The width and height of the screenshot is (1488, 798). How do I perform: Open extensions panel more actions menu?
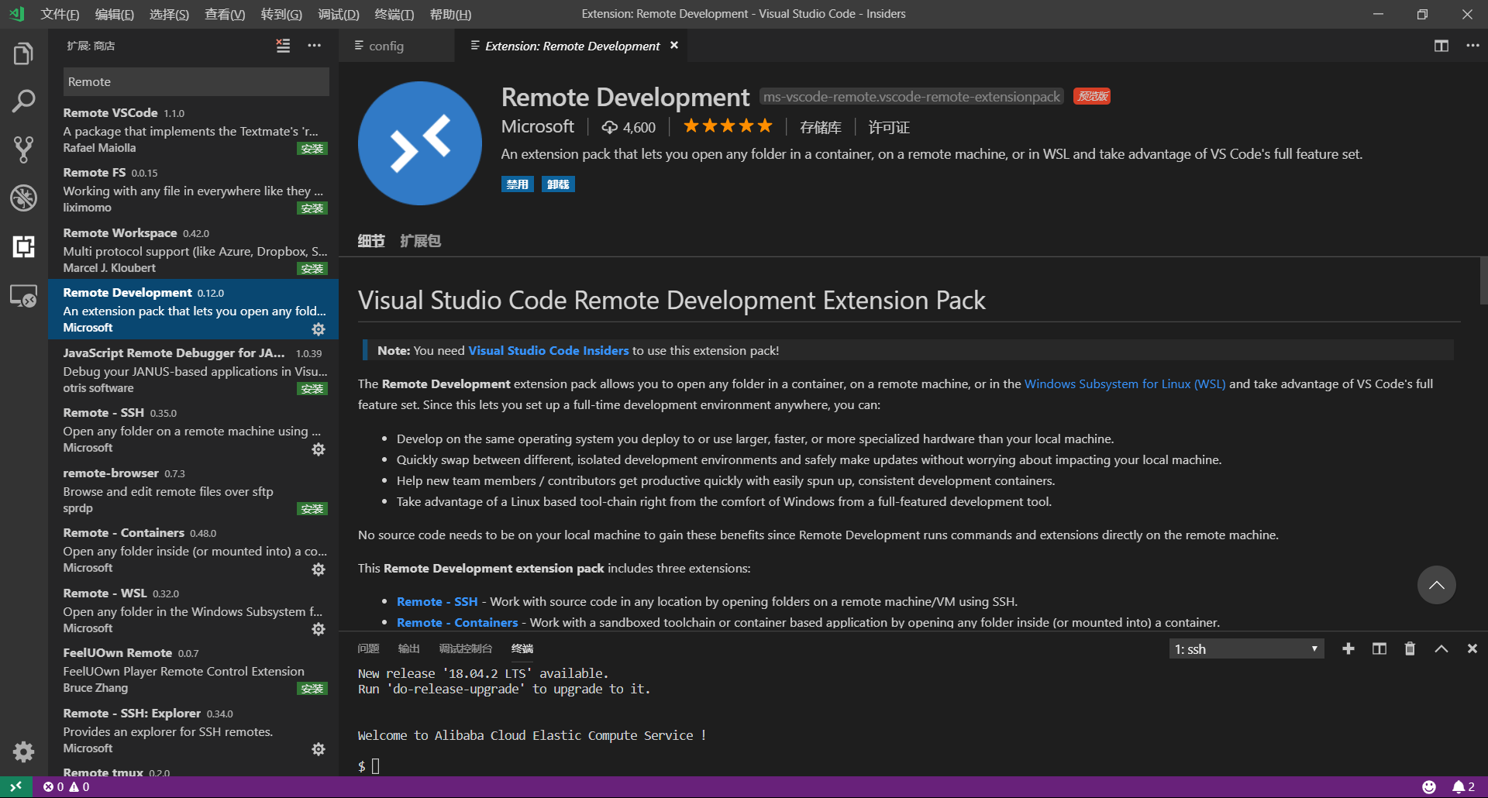pyautogui.click(x=314, y=46)
